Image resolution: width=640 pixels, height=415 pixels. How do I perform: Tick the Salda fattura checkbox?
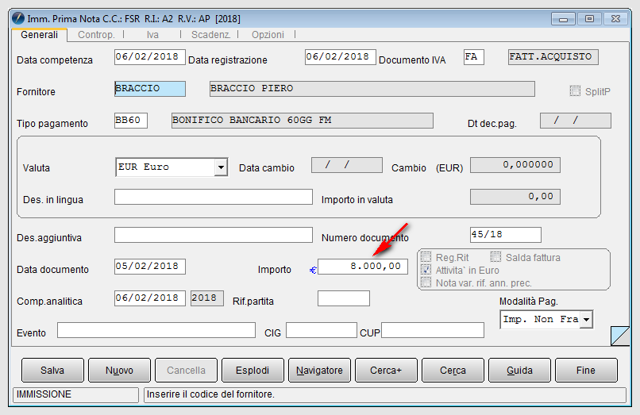[495, 256]
